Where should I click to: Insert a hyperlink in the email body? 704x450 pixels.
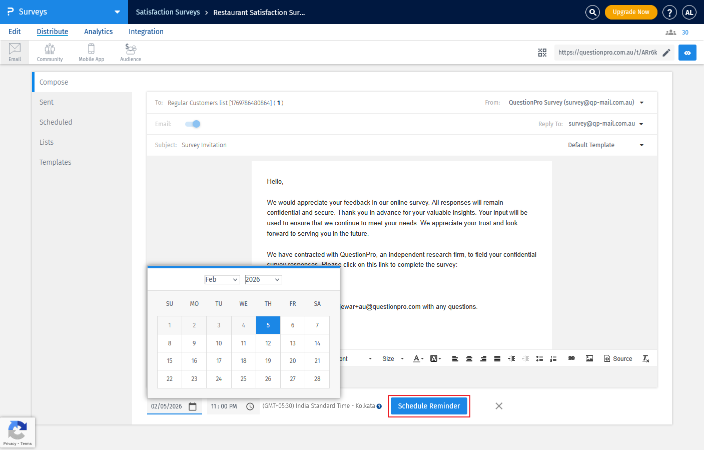[x=571, y=358]
